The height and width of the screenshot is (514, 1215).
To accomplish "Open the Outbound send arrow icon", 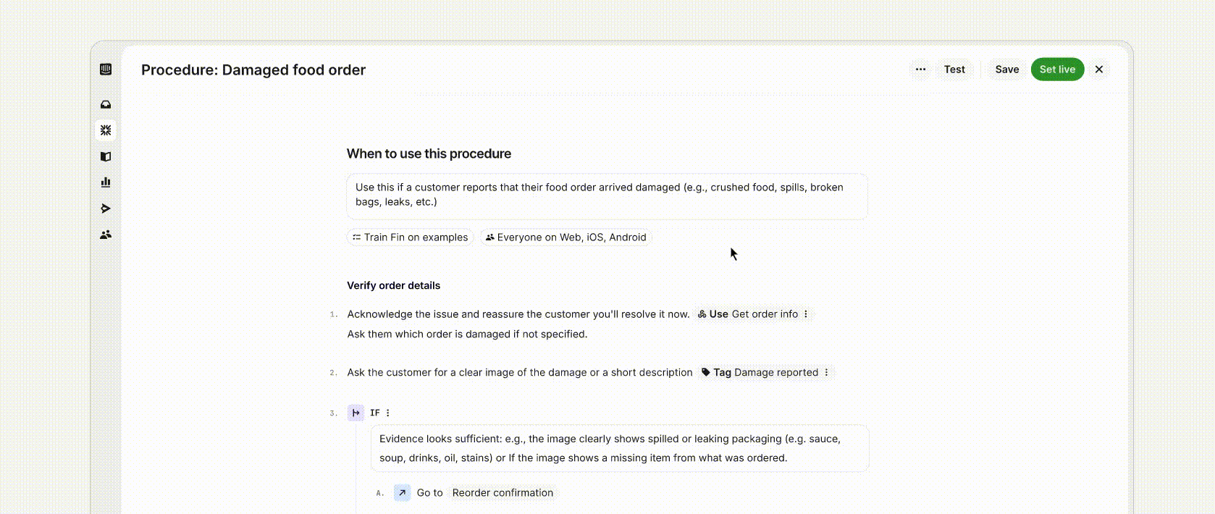I will (106, 208).
